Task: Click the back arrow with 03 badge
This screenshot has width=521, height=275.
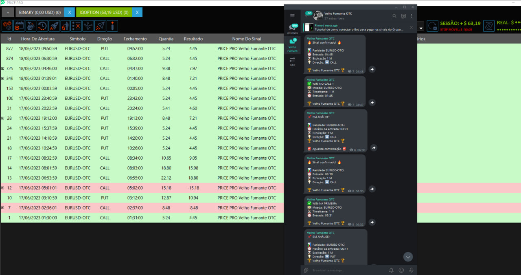Action: (308, 15)
